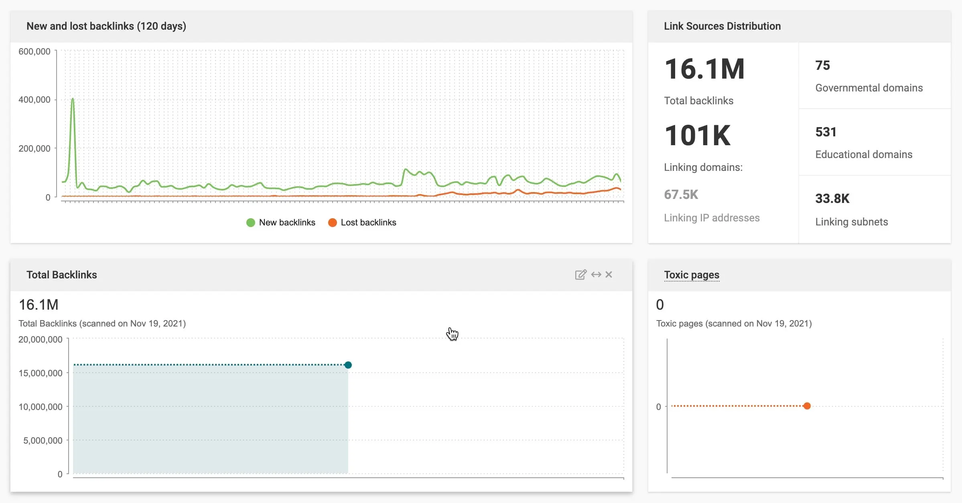The width and height of the screenshot is (962, 503).
Task: Click the 67.5K Linking IP addresses value
Action: (681, 195)
